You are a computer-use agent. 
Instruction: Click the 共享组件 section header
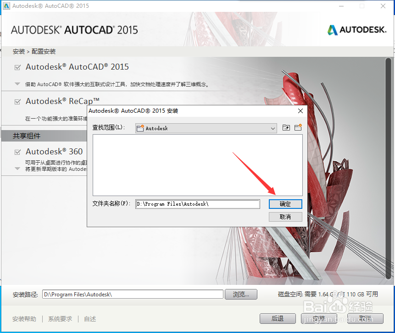tap(27, 136)
